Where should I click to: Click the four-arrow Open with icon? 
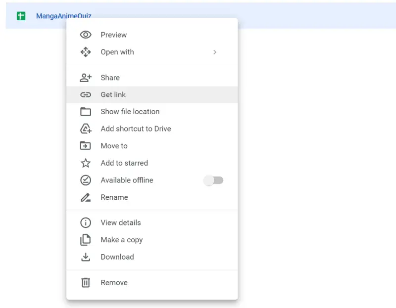[x=86, y=52]
